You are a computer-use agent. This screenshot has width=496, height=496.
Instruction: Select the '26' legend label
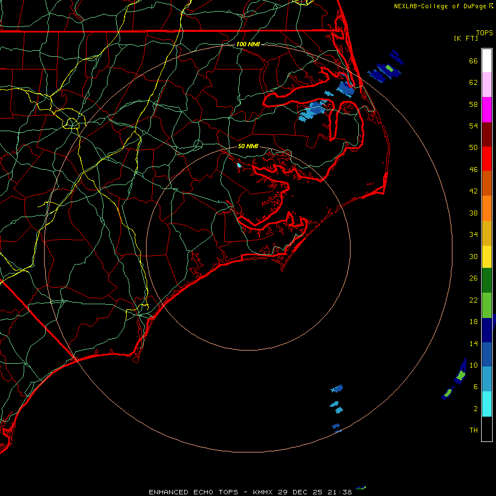[473, 278]
